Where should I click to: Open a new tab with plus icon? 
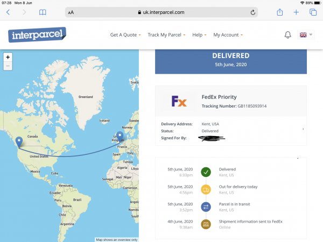point(296,12)
